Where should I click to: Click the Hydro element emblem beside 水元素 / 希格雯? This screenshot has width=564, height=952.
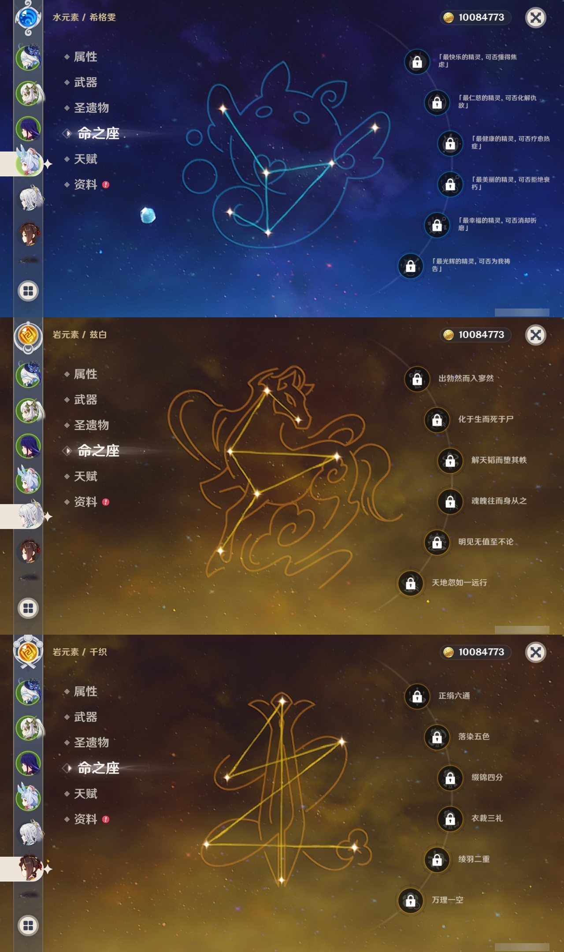(x=28, y=19)
